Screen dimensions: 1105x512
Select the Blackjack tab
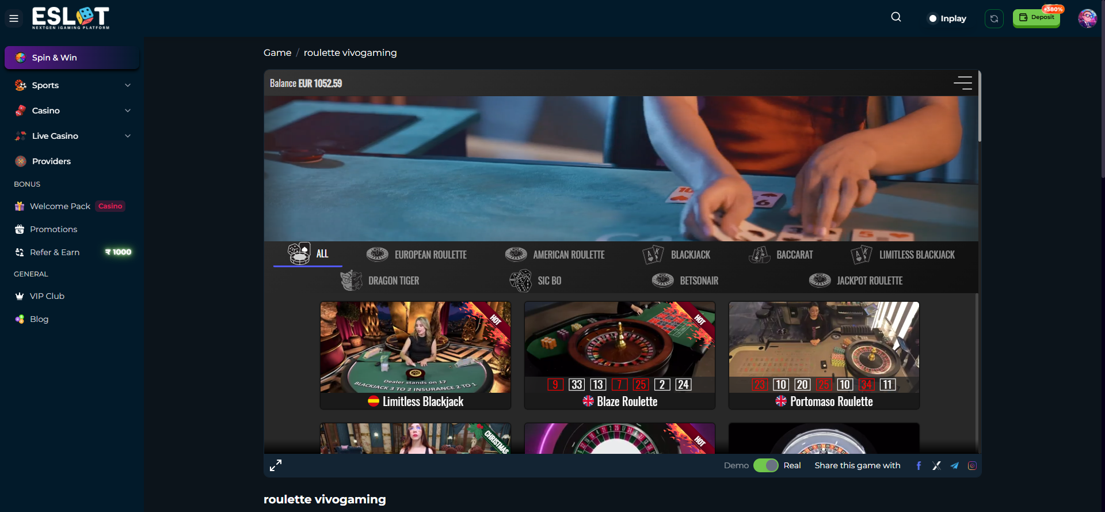(x=676, y=255)
